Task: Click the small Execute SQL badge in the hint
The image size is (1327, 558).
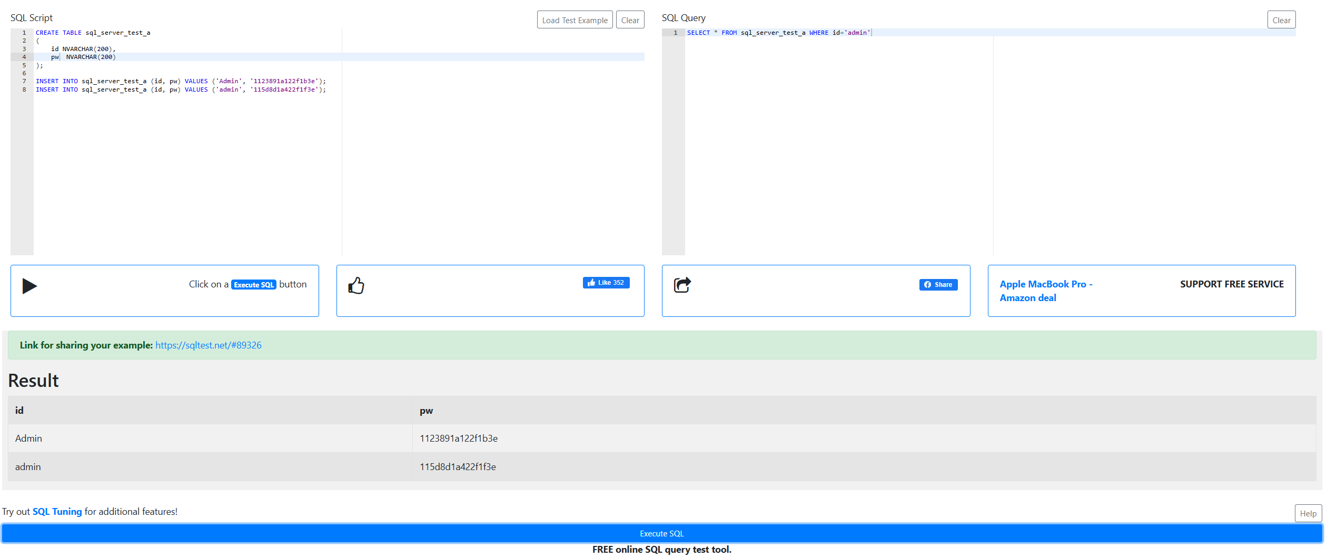Action: tap(254, 285)
